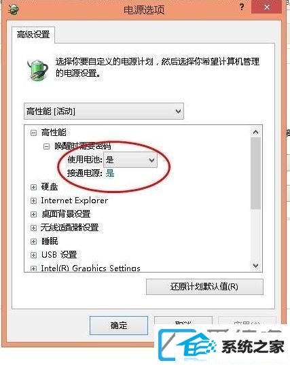Click the battery plug power plan icon
This screenshot has height=365, width=290.
(37, 70)
